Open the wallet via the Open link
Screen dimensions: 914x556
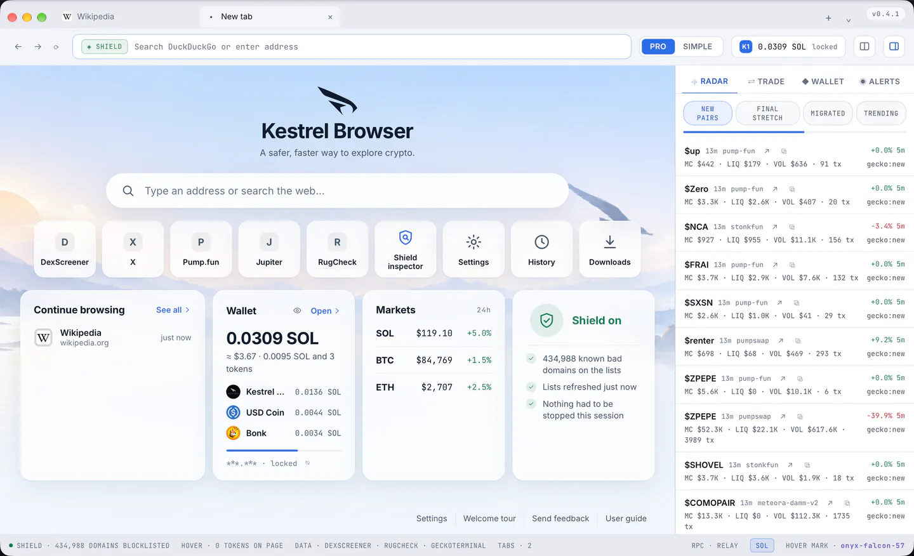click(x=325, y=311)
